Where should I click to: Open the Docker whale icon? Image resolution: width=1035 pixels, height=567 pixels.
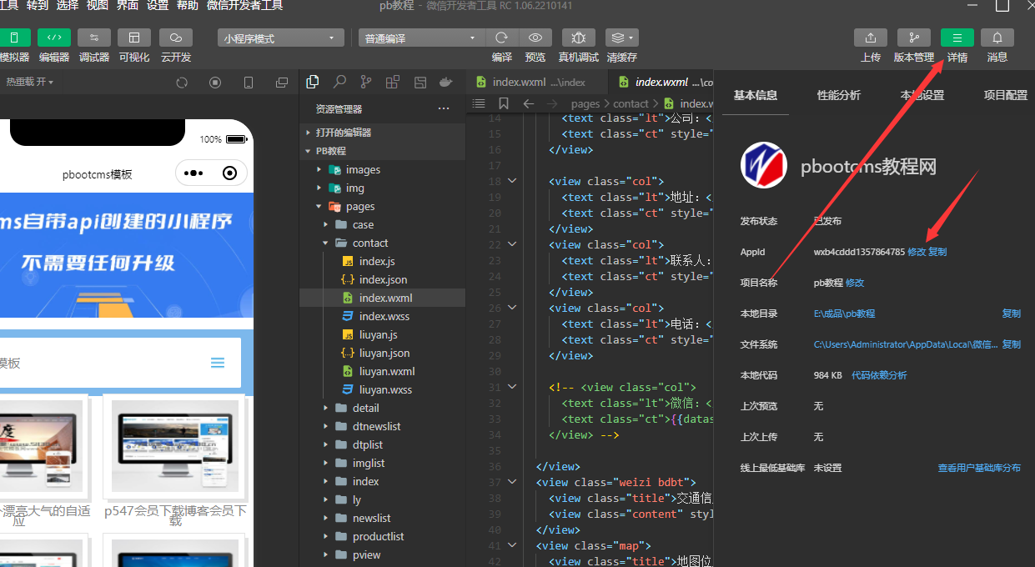(446, 82)
